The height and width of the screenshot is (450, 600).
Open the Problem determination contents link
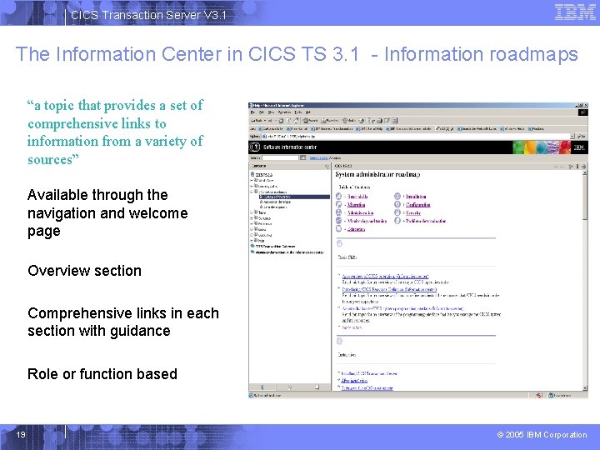pyautogui.click(x=426, y=221)
